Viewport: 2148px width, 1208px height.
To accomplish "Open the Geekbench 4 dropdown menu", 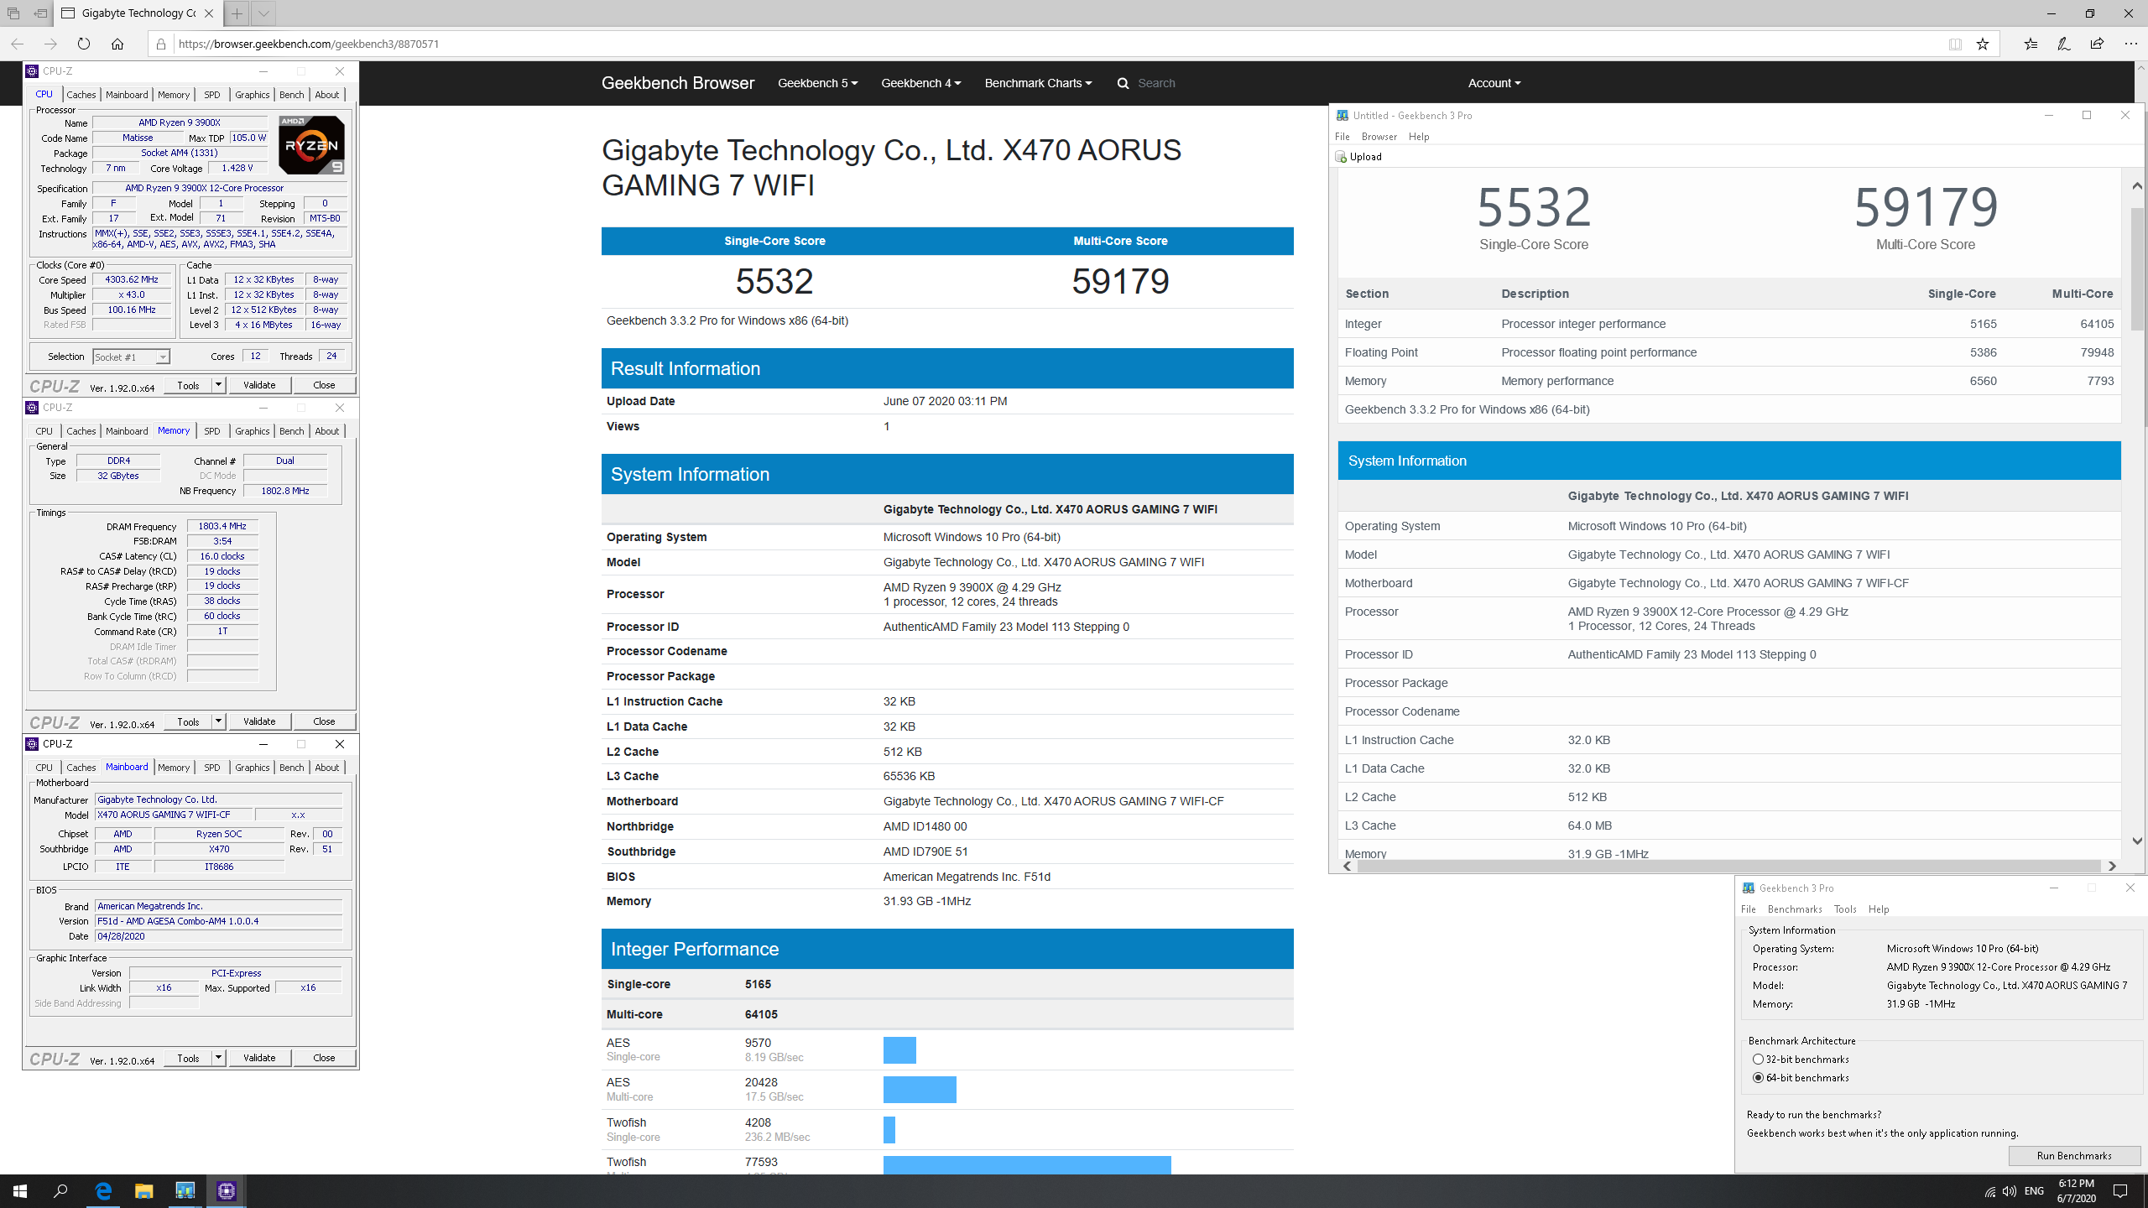I will 920,83.
